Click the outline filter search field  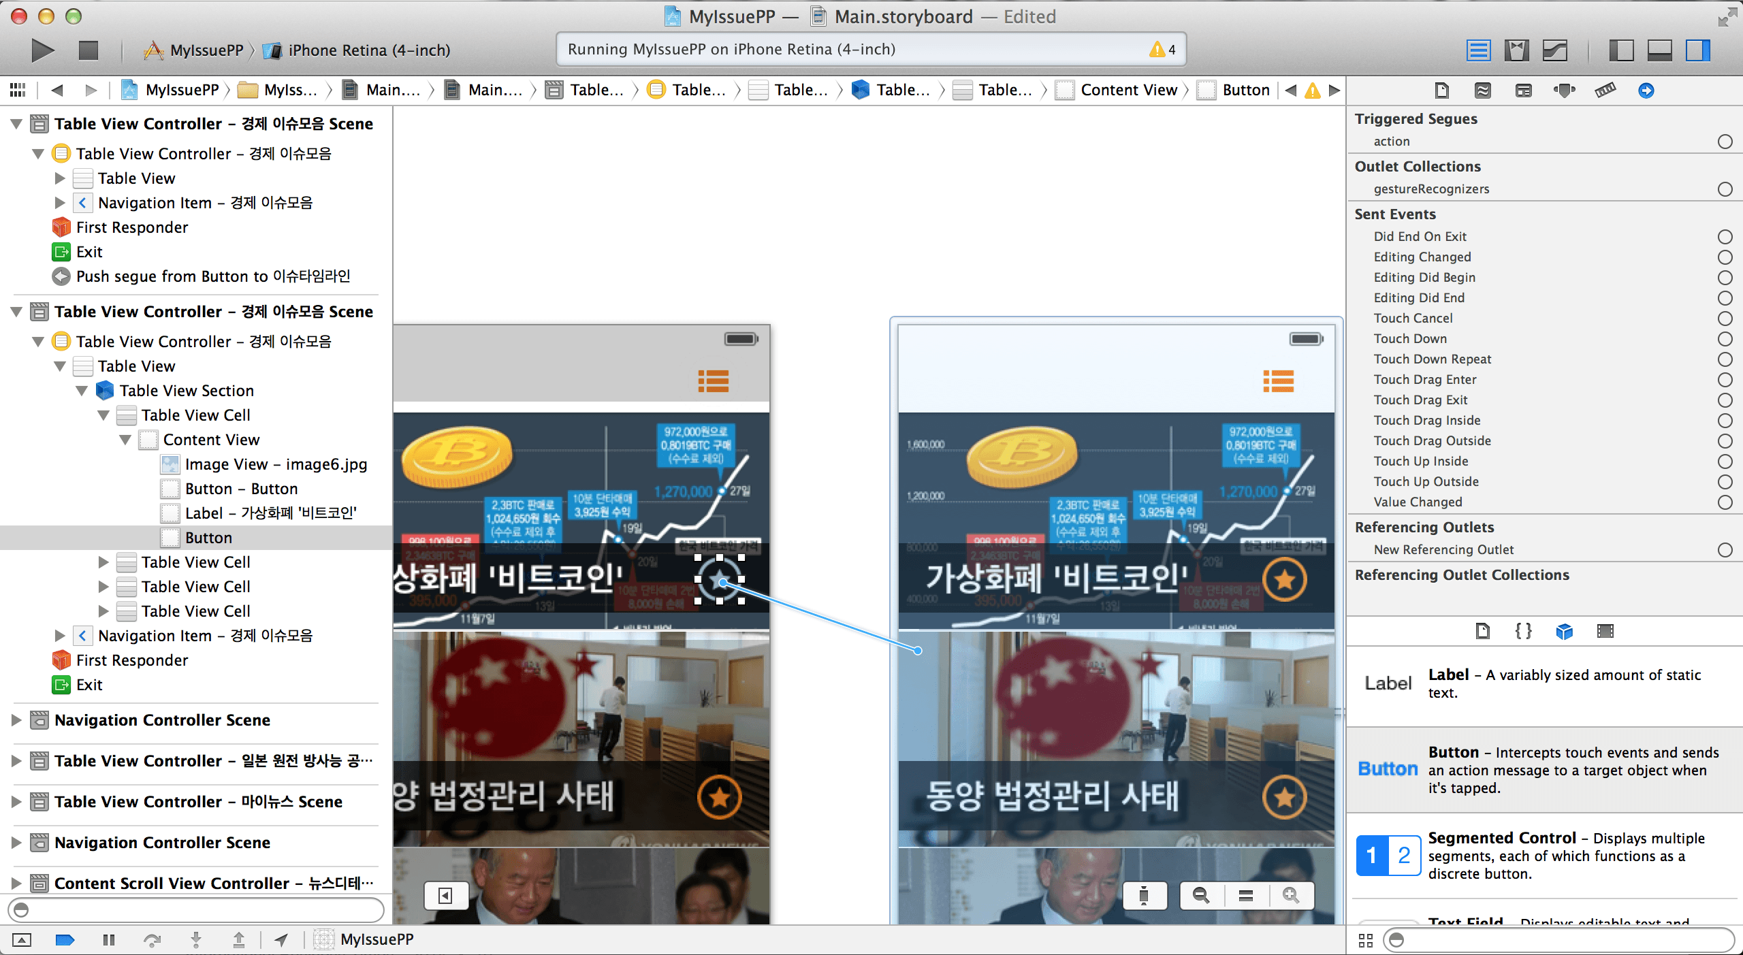tap(197, 909)
